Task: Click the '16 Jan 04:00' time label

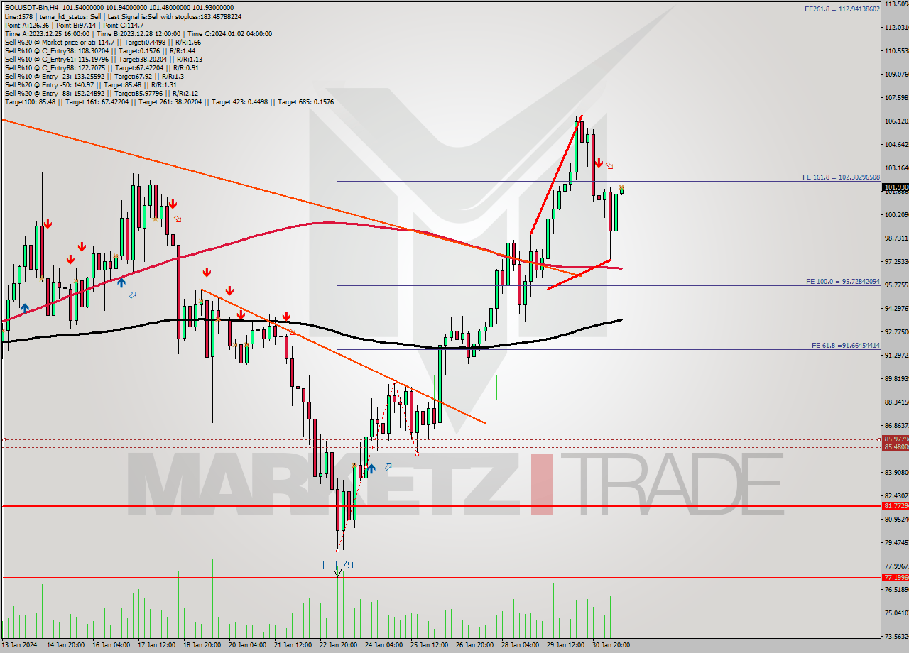Action: point(111,645)
